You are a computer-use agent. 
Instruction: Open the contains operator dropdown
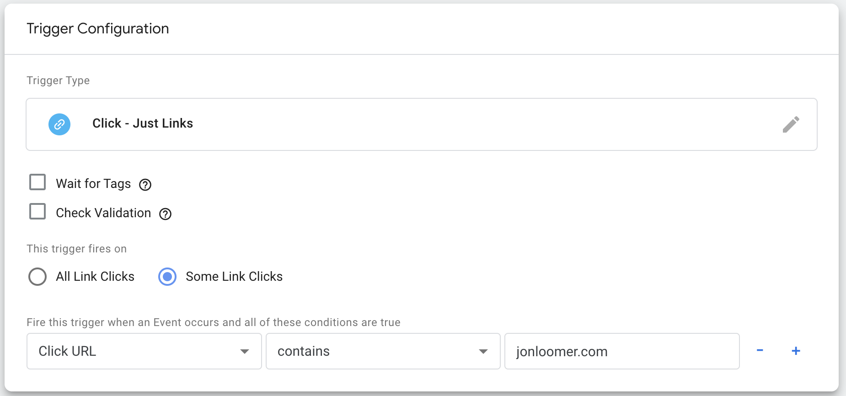pyautogui.click(x=383, y=351)
